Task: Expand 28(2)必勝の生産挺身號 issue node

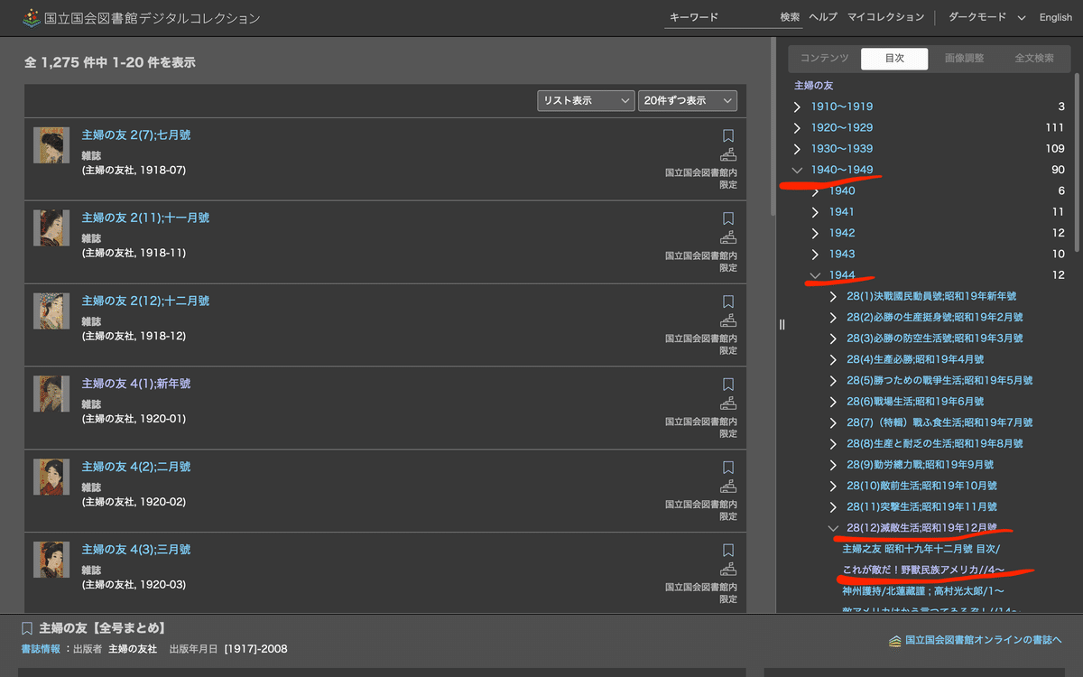Action: point(834,318)
